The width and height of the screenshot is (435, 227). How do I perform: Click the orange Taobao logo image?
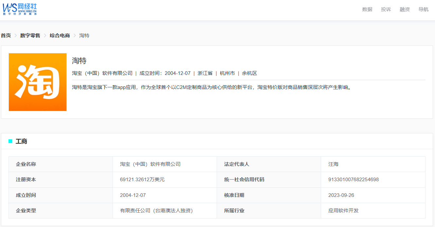click(38, 82)
